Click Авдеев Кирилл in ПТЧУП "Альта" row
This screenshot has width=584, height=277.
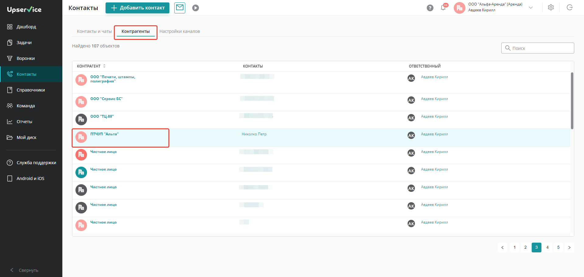[x=434, y=134]
